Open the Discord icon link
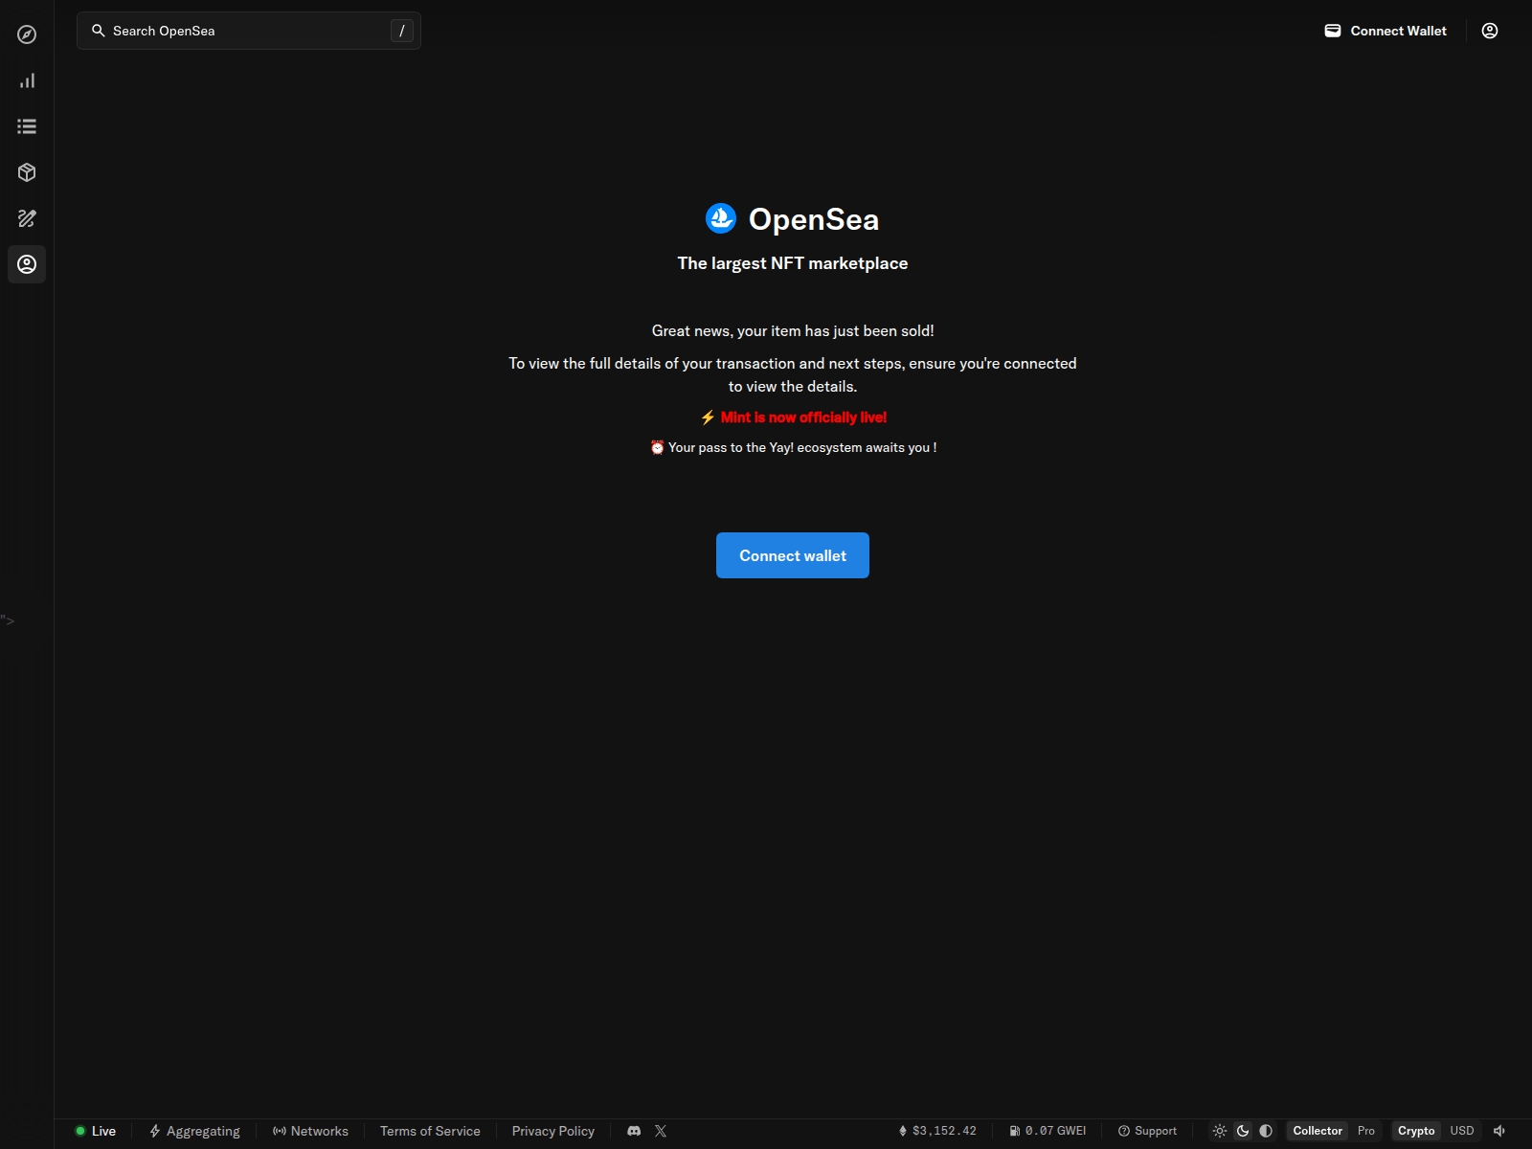This screenshot has width=1532, height=1149. 634,1131
